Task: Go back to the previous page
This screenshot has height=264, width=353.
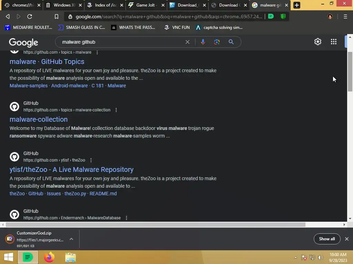Action: (8, 16)
